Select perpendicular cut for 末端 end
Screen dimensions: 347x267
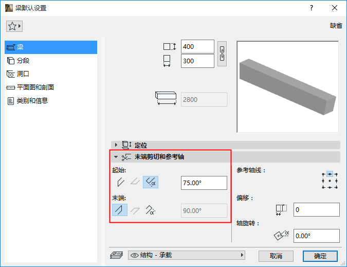coord(120,210)
